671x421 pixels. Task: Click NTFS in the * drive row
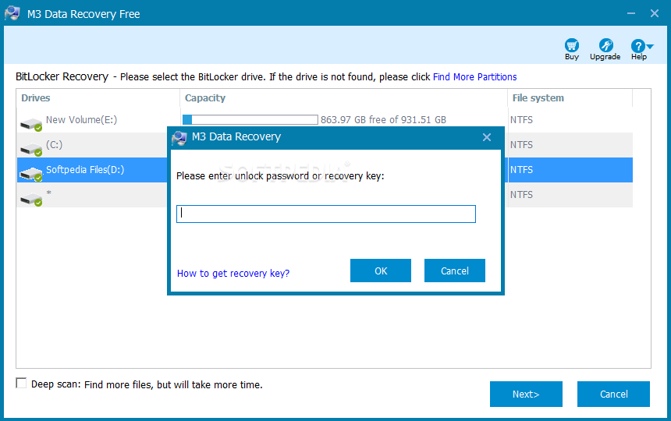[521, 195]
